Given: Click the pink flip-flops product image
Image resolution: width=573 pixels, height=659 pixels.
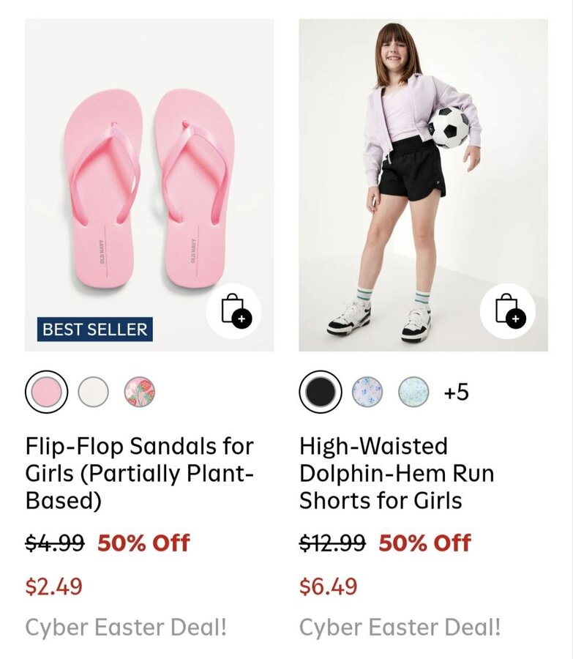Looking at the screenshot, I should point(139,183).
